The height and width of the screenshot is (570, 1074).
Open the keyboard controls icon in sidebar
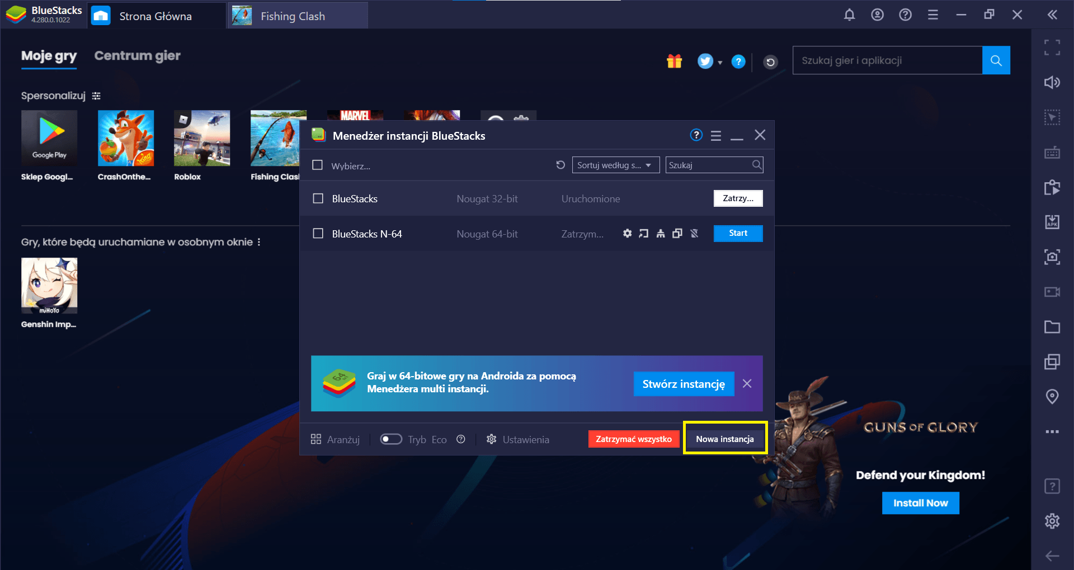pyautogui.click(x=1052, y=153)
